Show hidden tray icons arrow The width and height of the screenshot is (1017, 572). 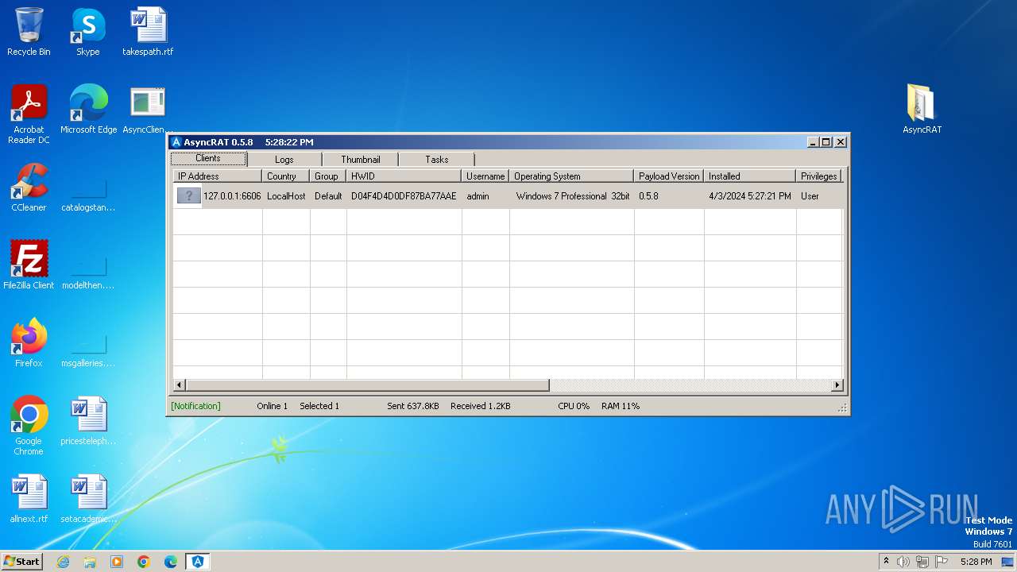click(x=886, y=561)
